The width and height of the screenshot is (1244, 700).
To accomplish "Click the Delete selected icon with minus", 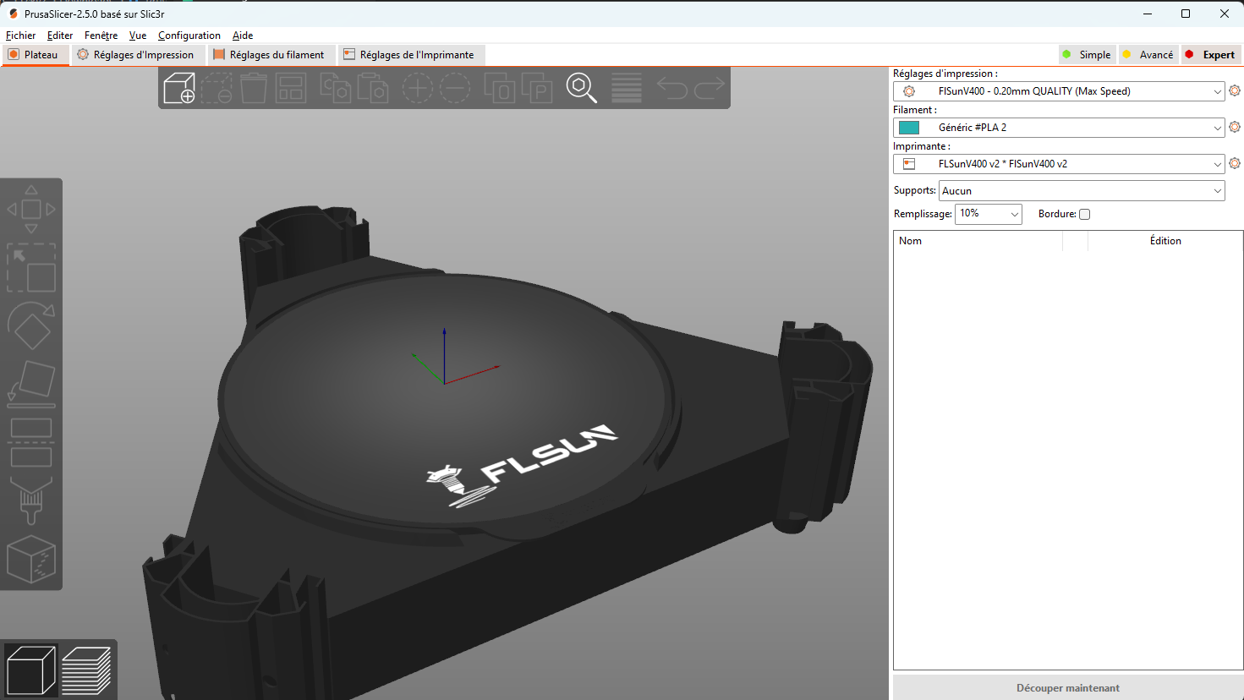I will (216, 88).
